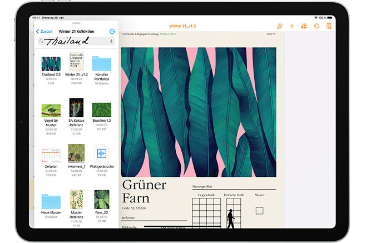This screenshot has height=243, width=366.
Task: Check the Muster square box
Action: pyautogui.click(x=259, y=211)
